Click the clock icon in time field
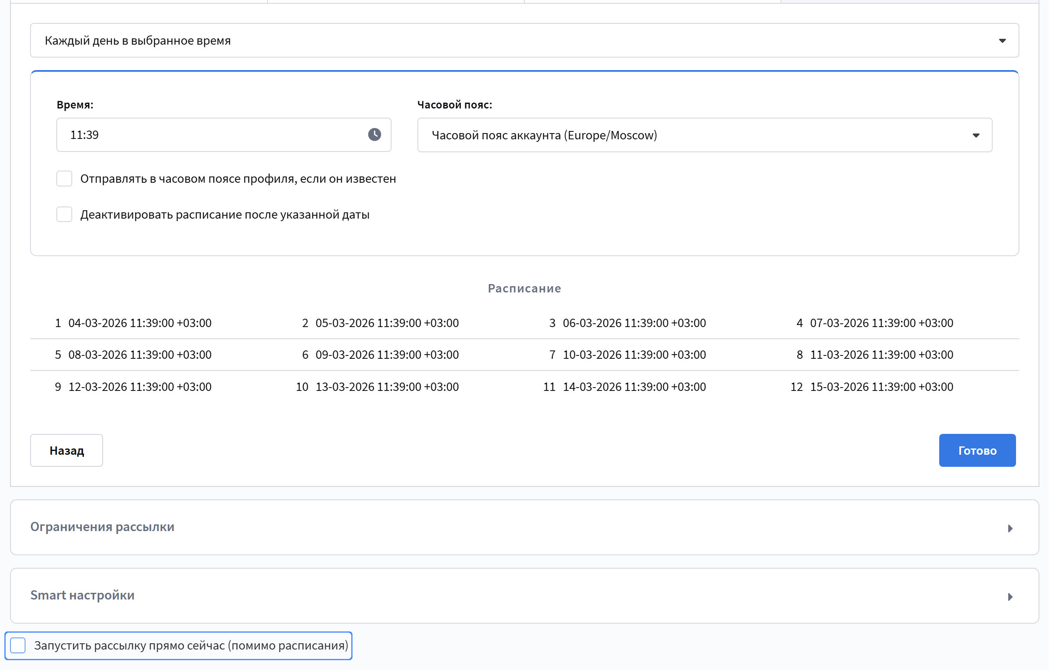 point(374,134)
